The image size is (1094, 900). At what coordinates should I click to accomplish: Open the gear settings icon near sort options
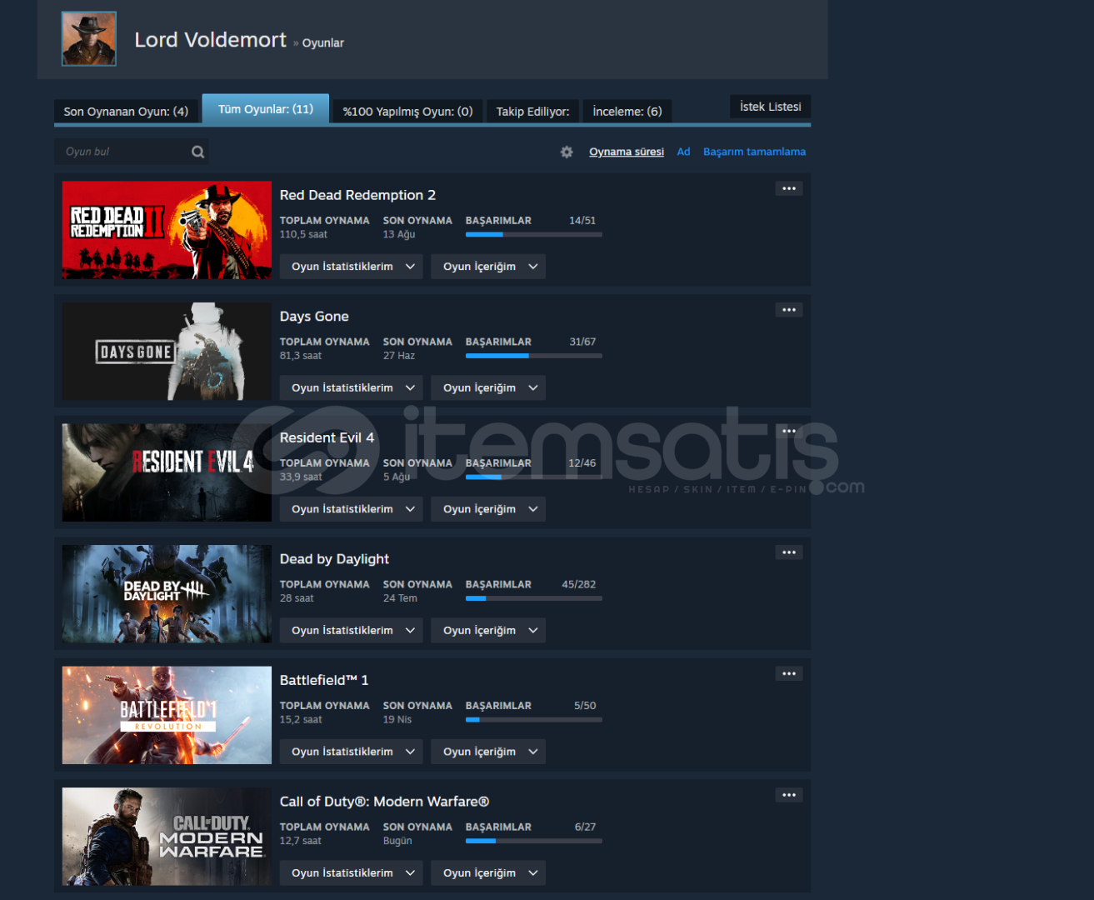click(x=567, y=152)
